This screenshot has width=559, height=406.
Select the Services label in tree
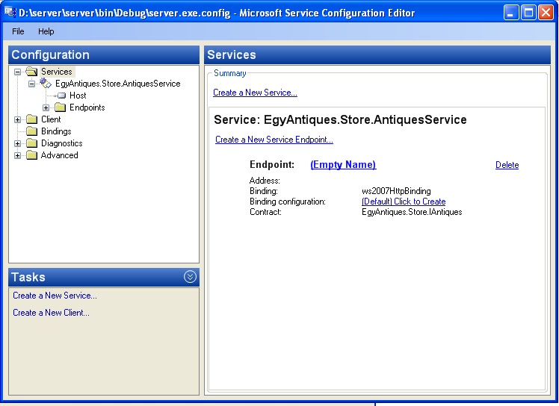click(57, 72)
